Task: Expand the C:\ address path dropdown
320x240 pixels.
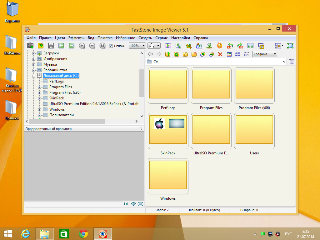Action: [284, 62]
